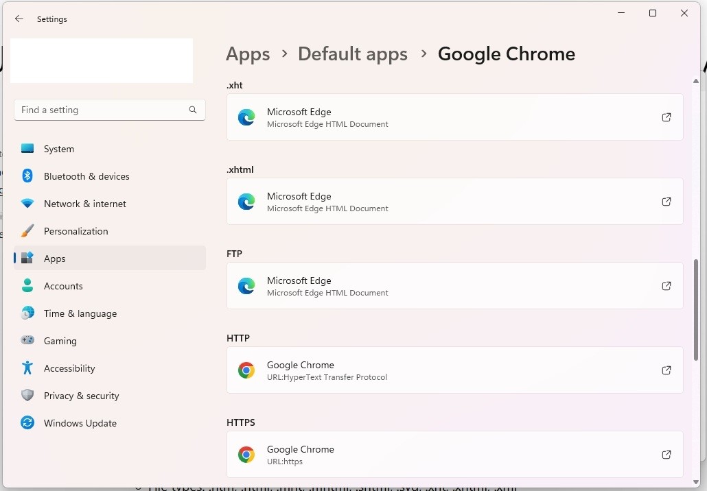This screenshot has height=491, width=707.
Task: Click the open-external icon for FTP
Action: pos(666,285)
